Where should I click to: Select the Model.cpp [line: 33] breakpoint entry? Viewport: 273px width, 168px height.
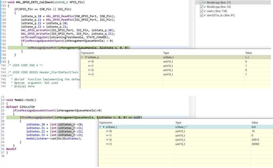[x=219, y=7]
